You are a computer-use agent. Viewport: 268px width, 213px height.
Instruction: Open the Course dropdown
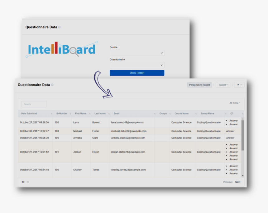click(x=137, y=53)
